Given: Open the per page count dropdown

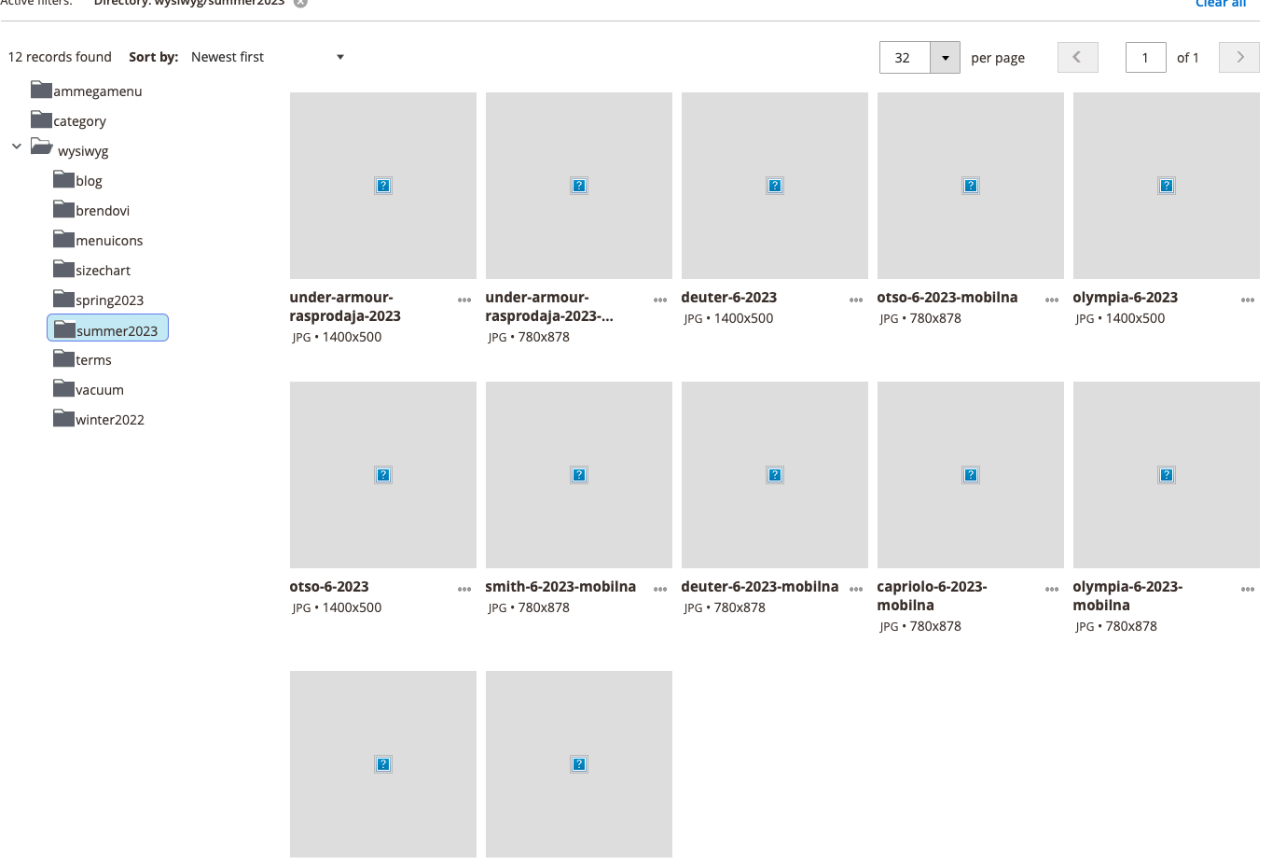Looking at the screenshot, I should click(945, 57).
